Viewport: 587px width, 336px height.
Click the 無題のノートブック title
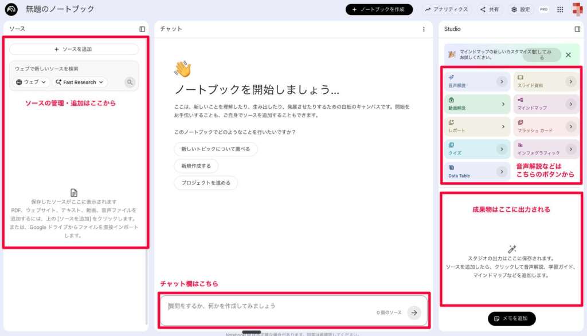click(60, 9)
